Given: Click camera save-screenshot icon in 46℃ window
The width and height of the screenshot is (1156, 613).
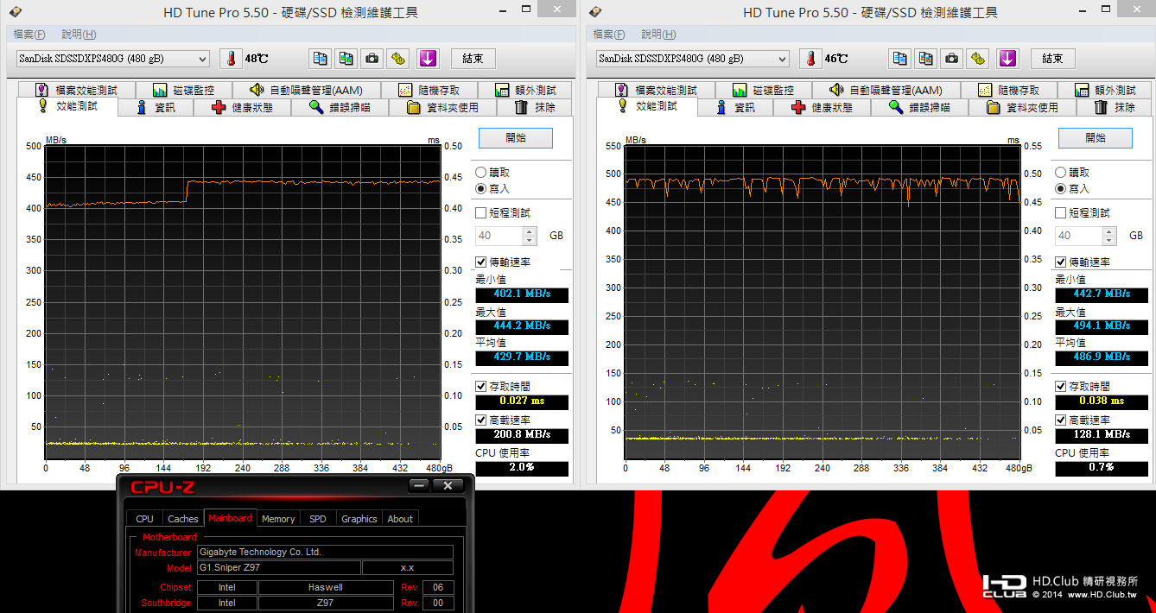Looking at the screenshot, I should pyautogui.click(x=951, y=59).
